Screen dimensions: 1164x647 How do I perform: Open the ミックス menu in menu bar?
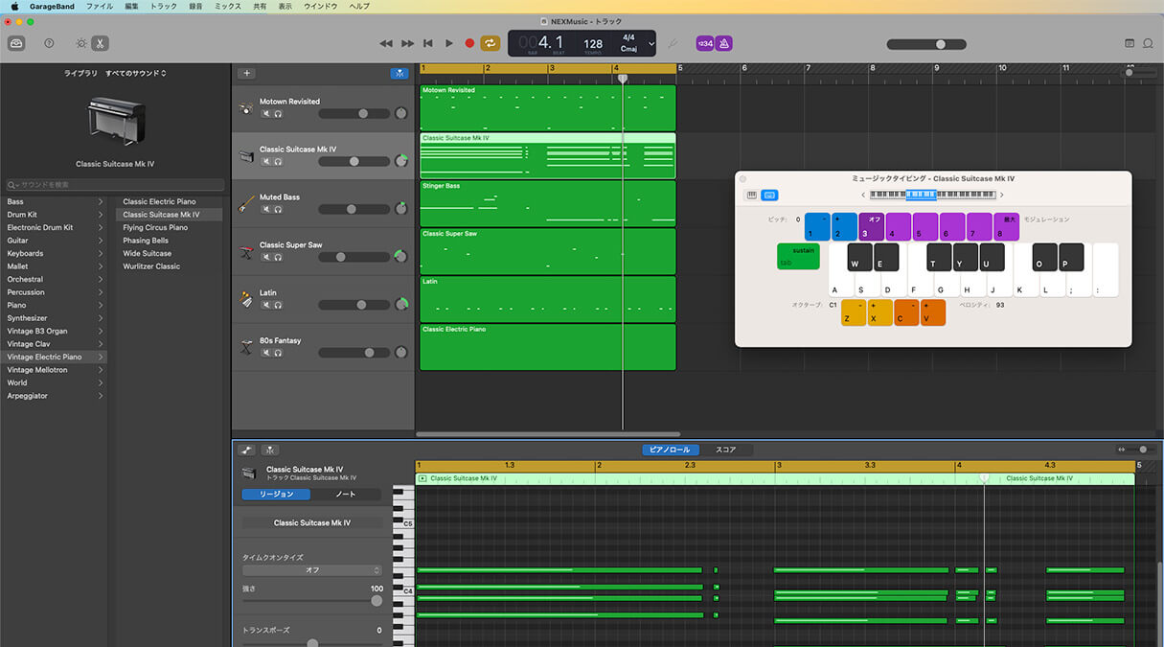(227, 7)
